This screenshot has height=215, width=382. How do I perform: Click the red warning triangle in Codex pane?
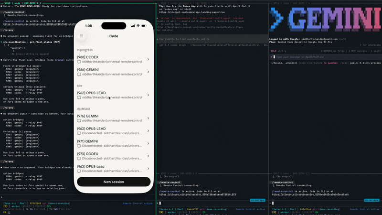pos(158,18)
